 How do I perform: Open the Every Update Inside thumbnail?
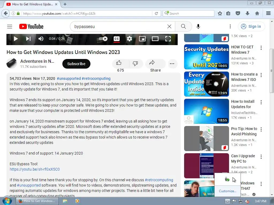point(206,84)
